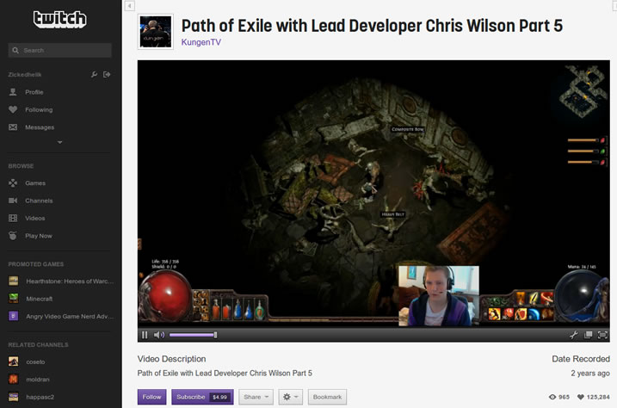Pause the video

pyautogui.click(x=145, y=335)
